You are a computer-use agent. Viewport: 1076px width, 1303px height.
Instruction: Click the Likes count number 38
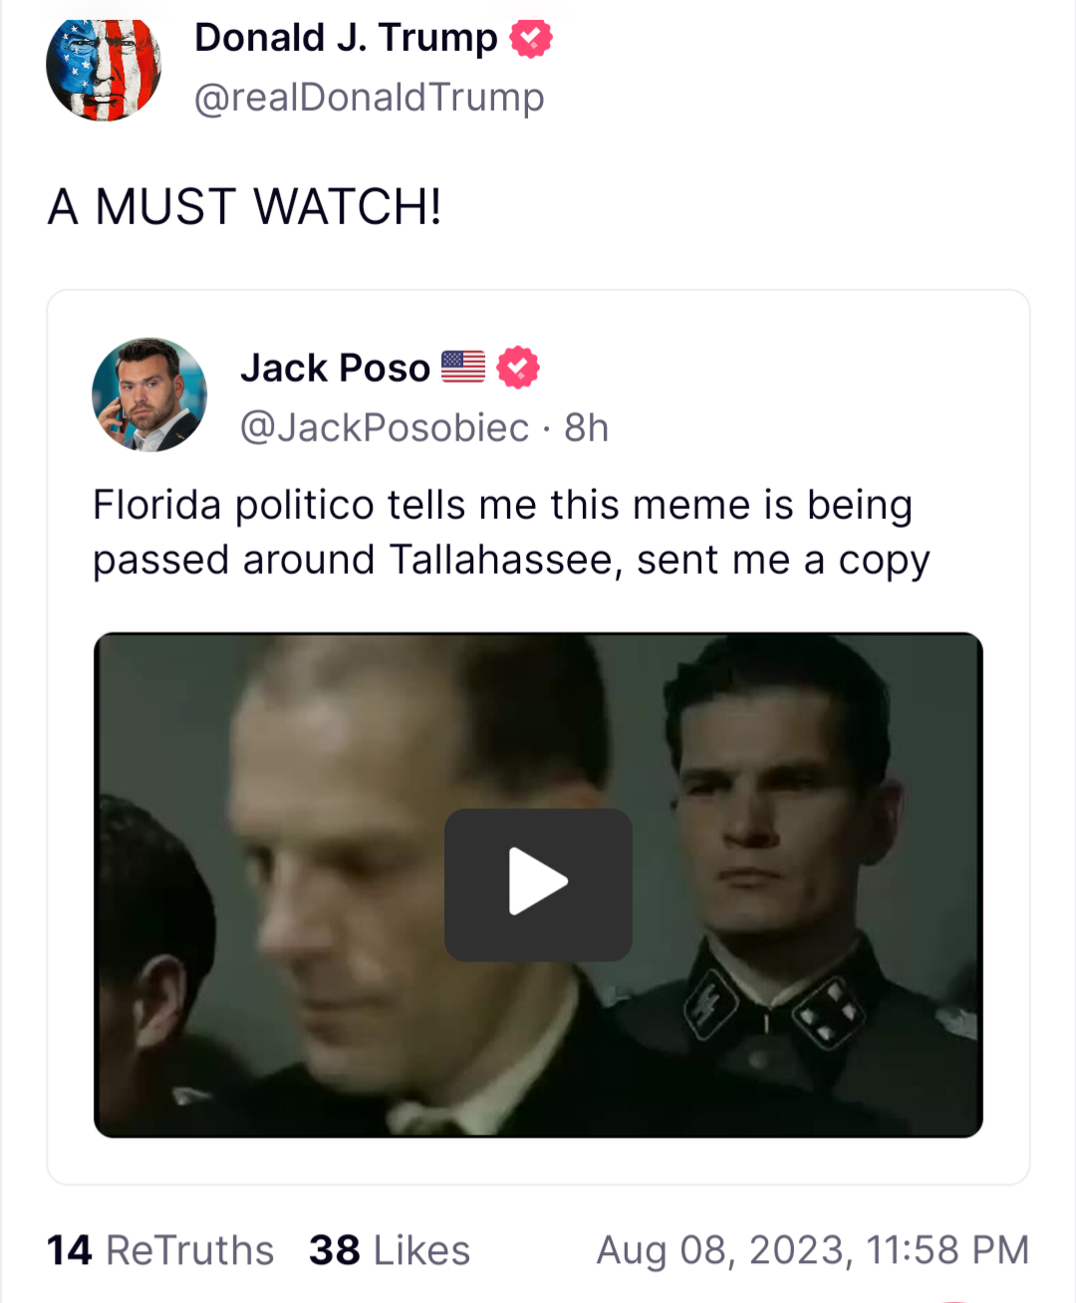(x=335, y=1250)
